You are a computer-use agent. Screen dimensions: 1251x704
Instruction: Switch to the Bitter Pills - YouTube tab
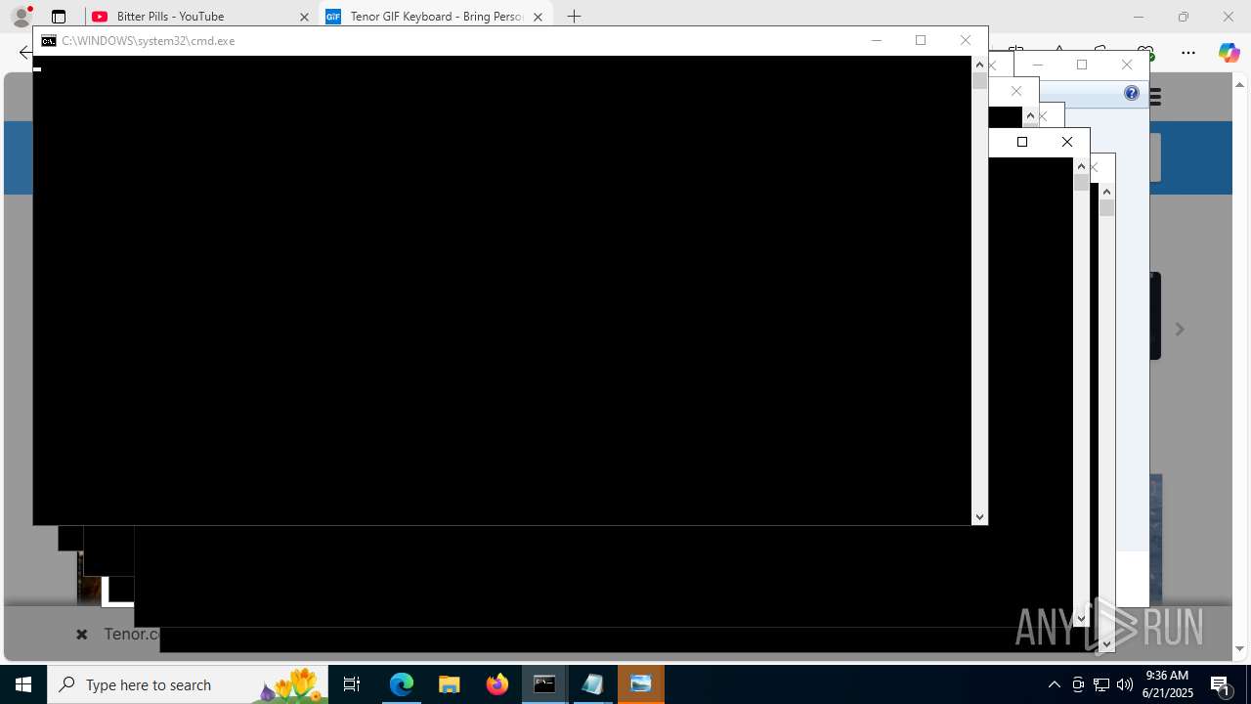tap(189, 17)
